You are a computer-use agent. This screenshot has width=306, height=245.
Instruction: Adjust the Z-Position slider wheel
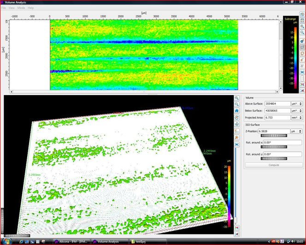point(274,136)
